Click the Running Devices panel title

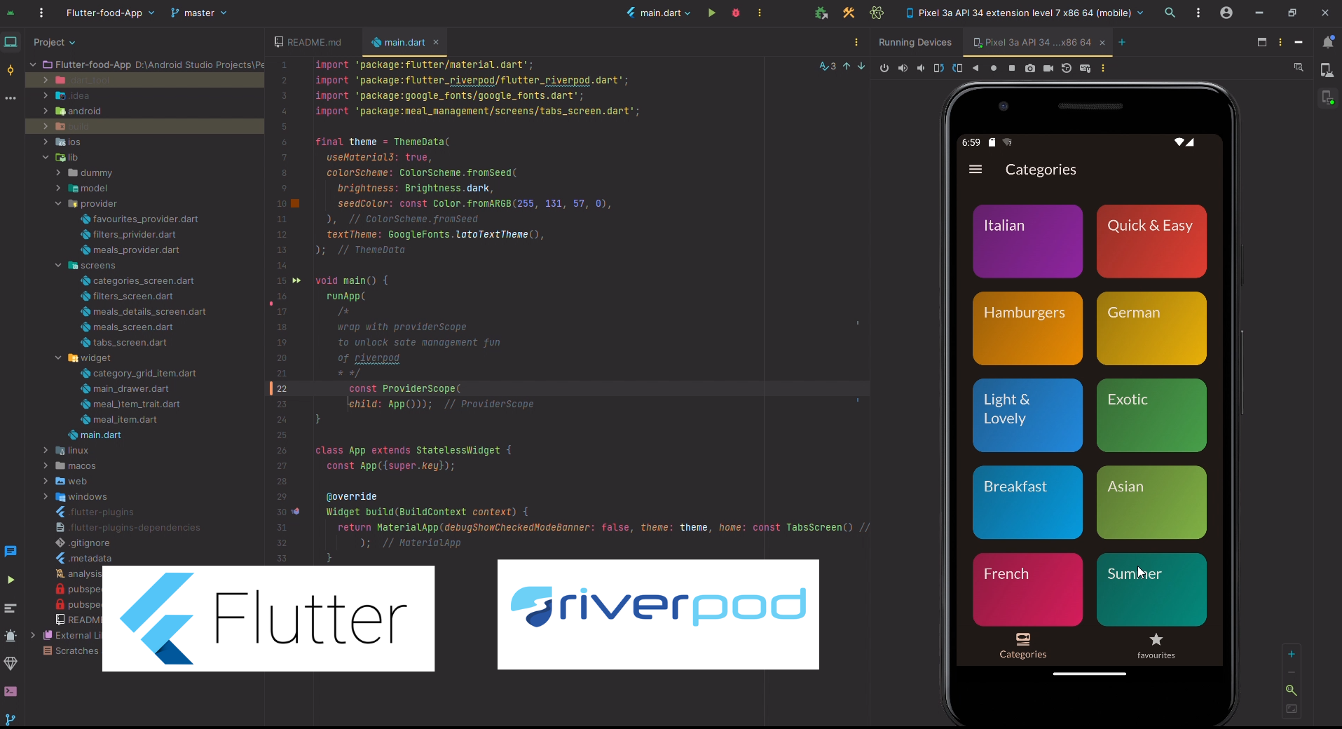pos(915,42)
